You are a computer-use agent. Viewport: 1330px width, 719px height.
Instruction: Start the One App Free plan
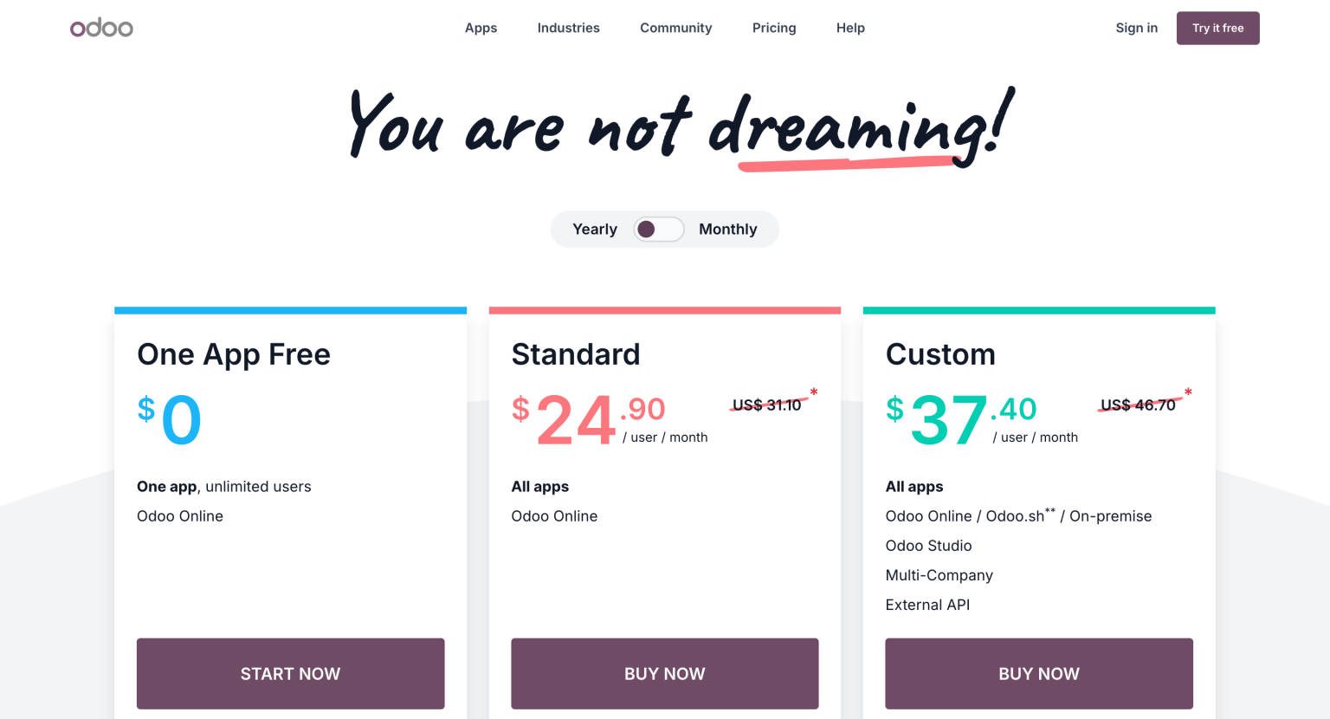[x=290, y=673]
